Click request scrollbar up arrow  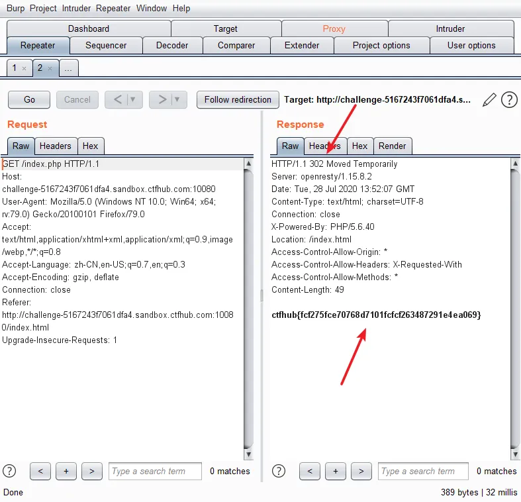248,163
